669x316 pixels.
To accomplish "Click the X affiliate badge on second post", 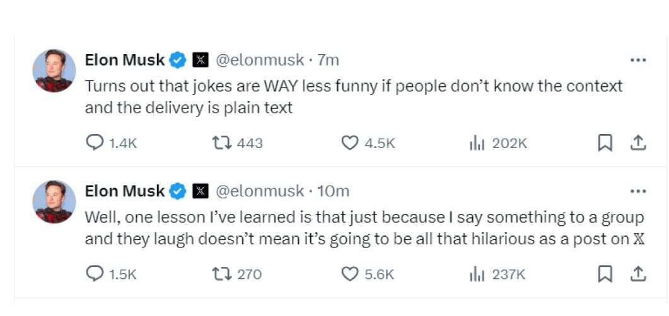I will (x=201, y=191).
